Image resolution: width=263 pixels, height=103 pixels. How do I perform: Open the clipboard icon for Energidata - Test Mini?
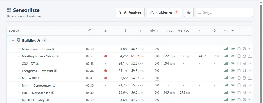239,71
